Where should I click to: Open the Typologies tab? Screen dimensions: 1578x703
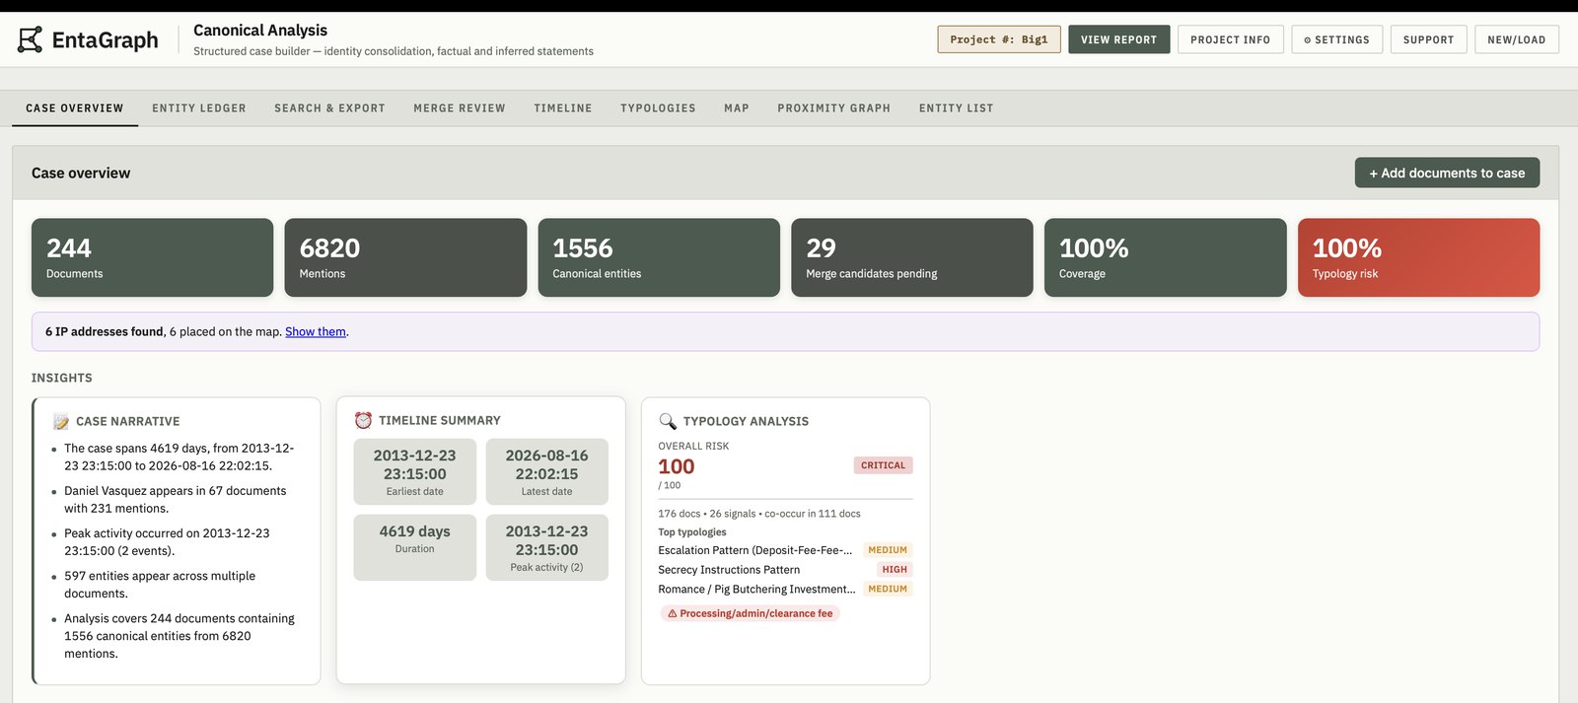pyautogui.click(x=658, y=108)
